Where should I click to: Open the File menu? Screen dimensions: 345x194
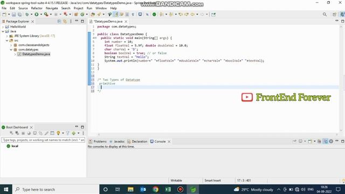pyautogui.click(x=4, y=8)
